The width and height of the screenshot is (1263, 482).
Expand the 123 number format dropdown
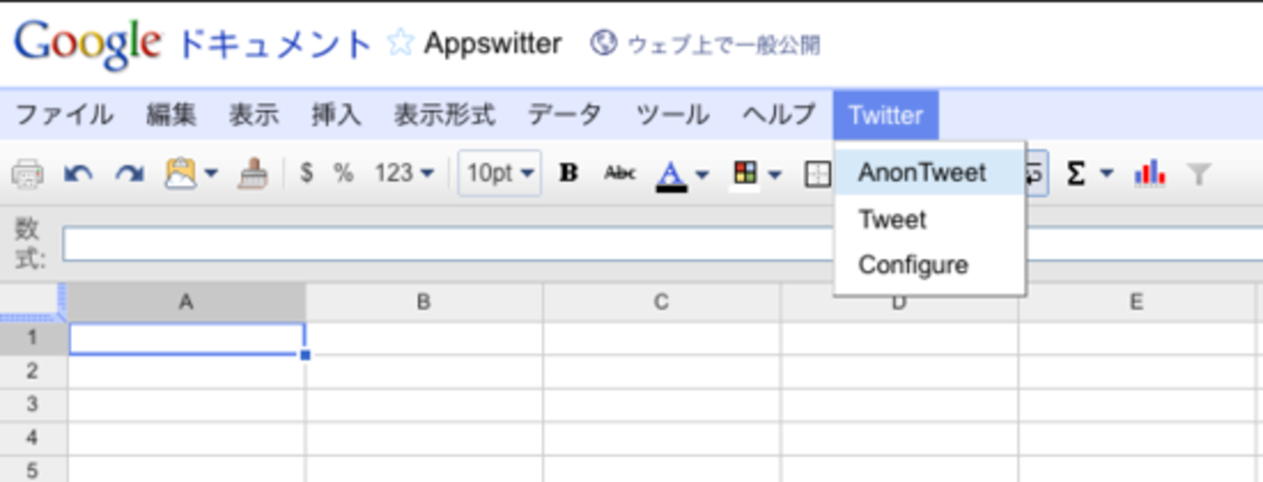(x=404, y=173)
